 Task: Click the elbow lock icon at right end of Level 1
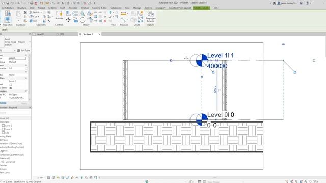pos(295,72)
